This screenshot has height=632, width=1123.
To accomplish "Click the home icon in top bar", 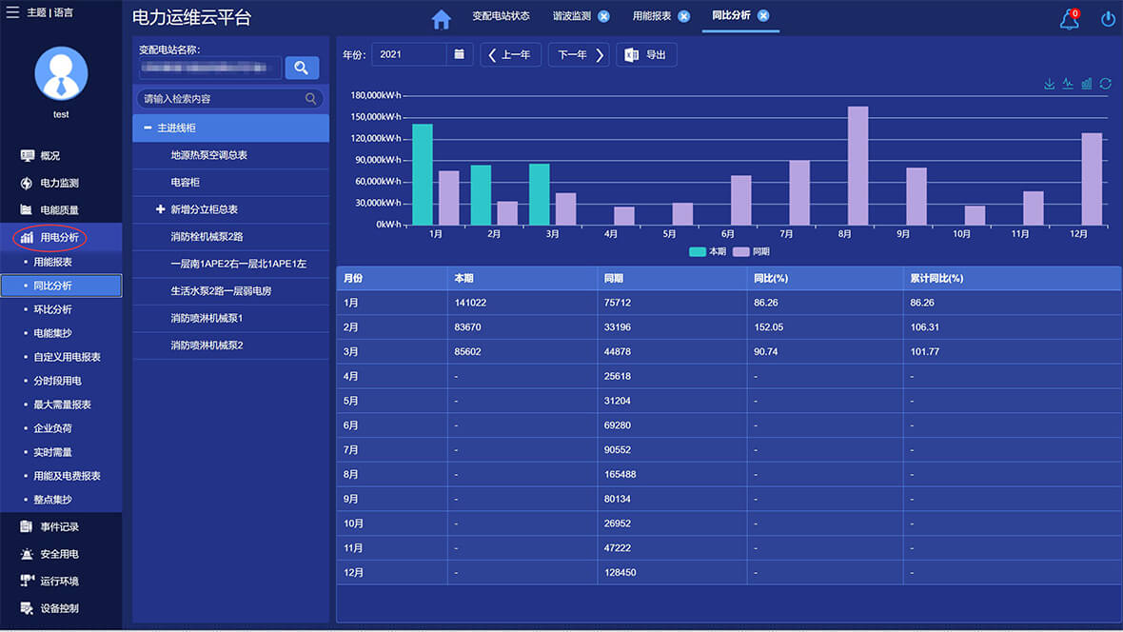I will coord(441,19).
